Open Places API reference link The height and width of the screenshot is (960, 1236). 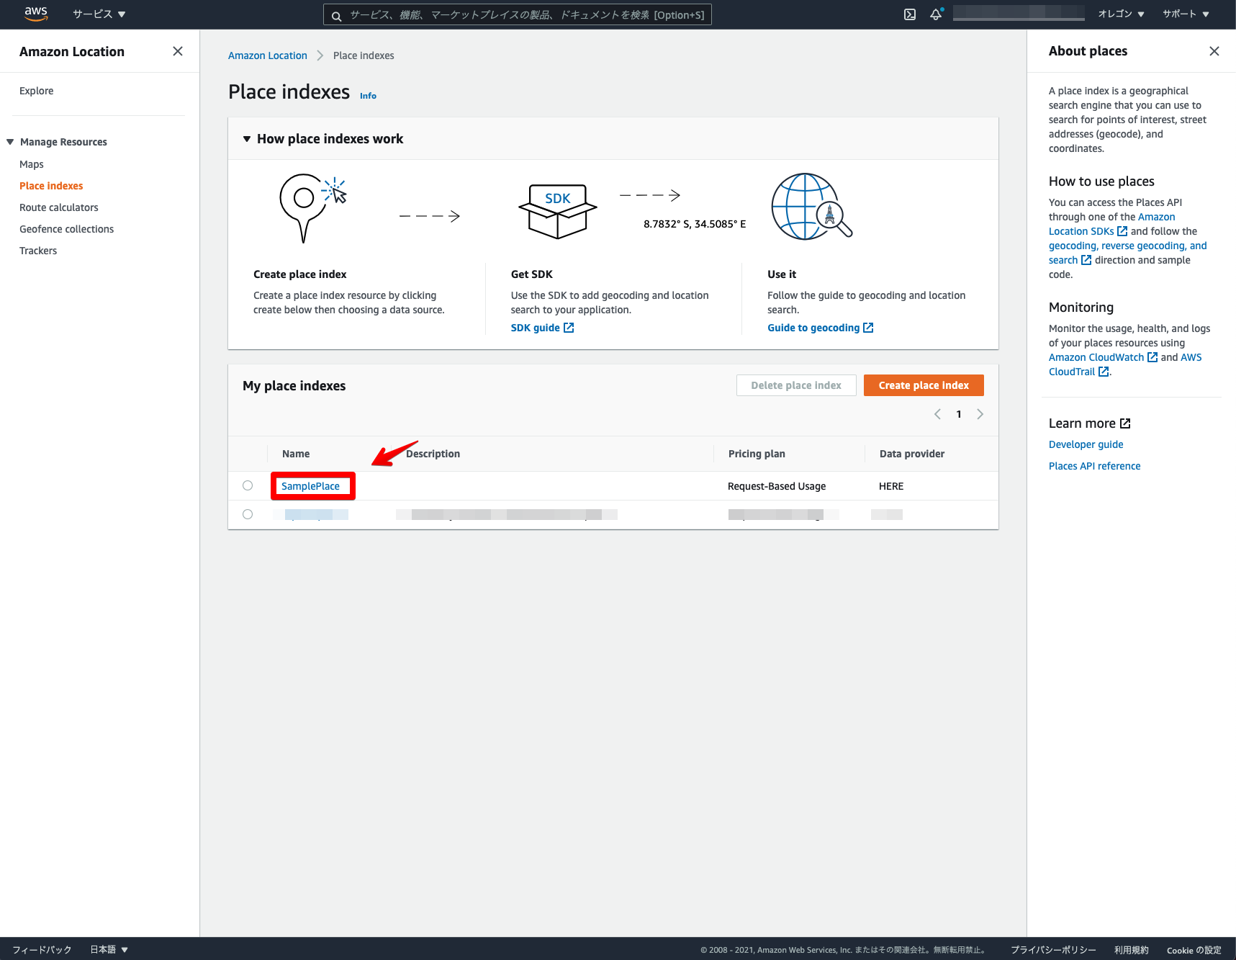1094,466
